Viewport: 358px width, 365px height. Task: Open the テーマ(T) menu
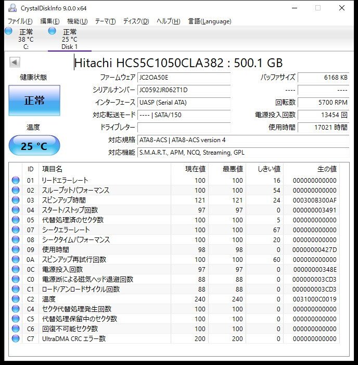(x=105, y=21)
